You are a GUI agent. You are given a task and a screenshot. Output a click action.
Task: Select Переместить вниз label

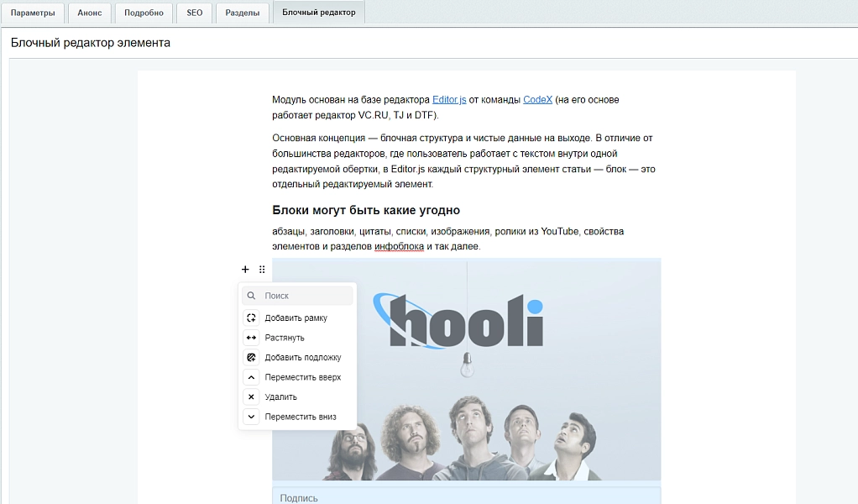[x=301, y=417]
